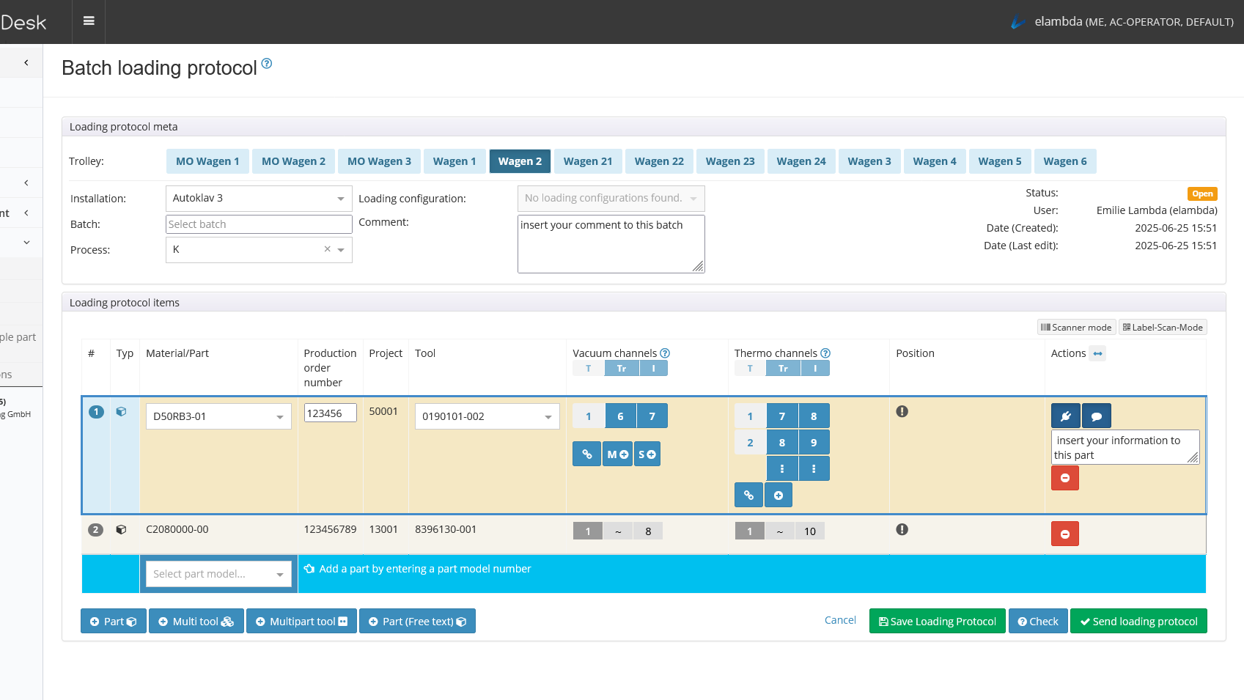
Task: Click the Select batch input field
Action: point(259,224)
